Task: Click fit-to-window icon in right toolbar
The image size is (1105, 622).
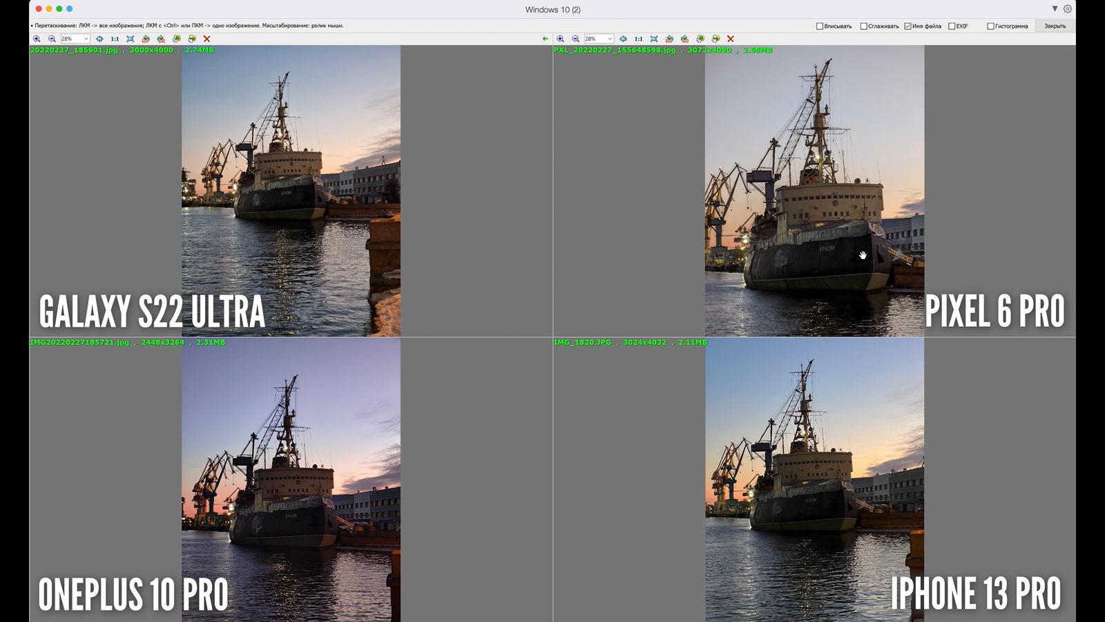Action: [654, 39]
